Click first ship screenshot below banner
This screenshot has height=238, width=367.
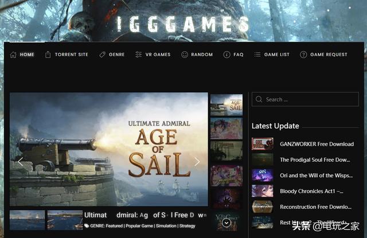[27, 220]
